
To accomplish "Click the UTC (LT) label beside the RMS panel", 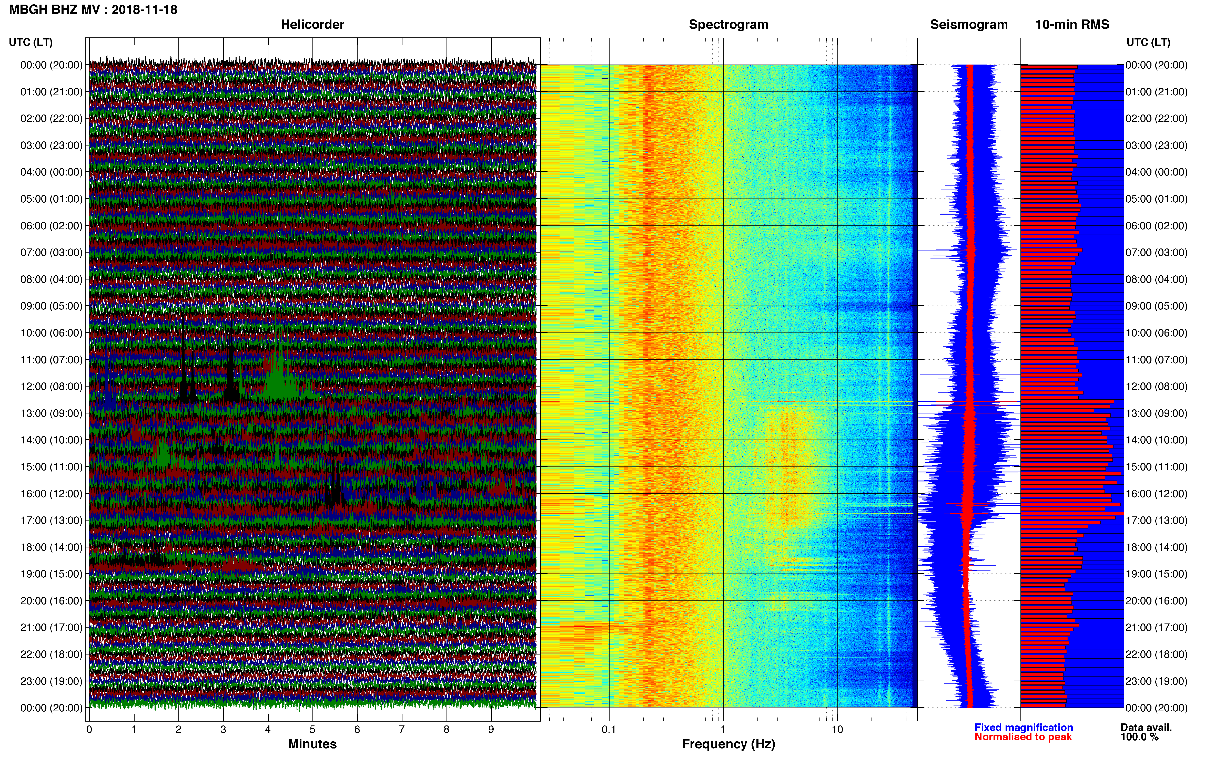I will coord(1148,42).
